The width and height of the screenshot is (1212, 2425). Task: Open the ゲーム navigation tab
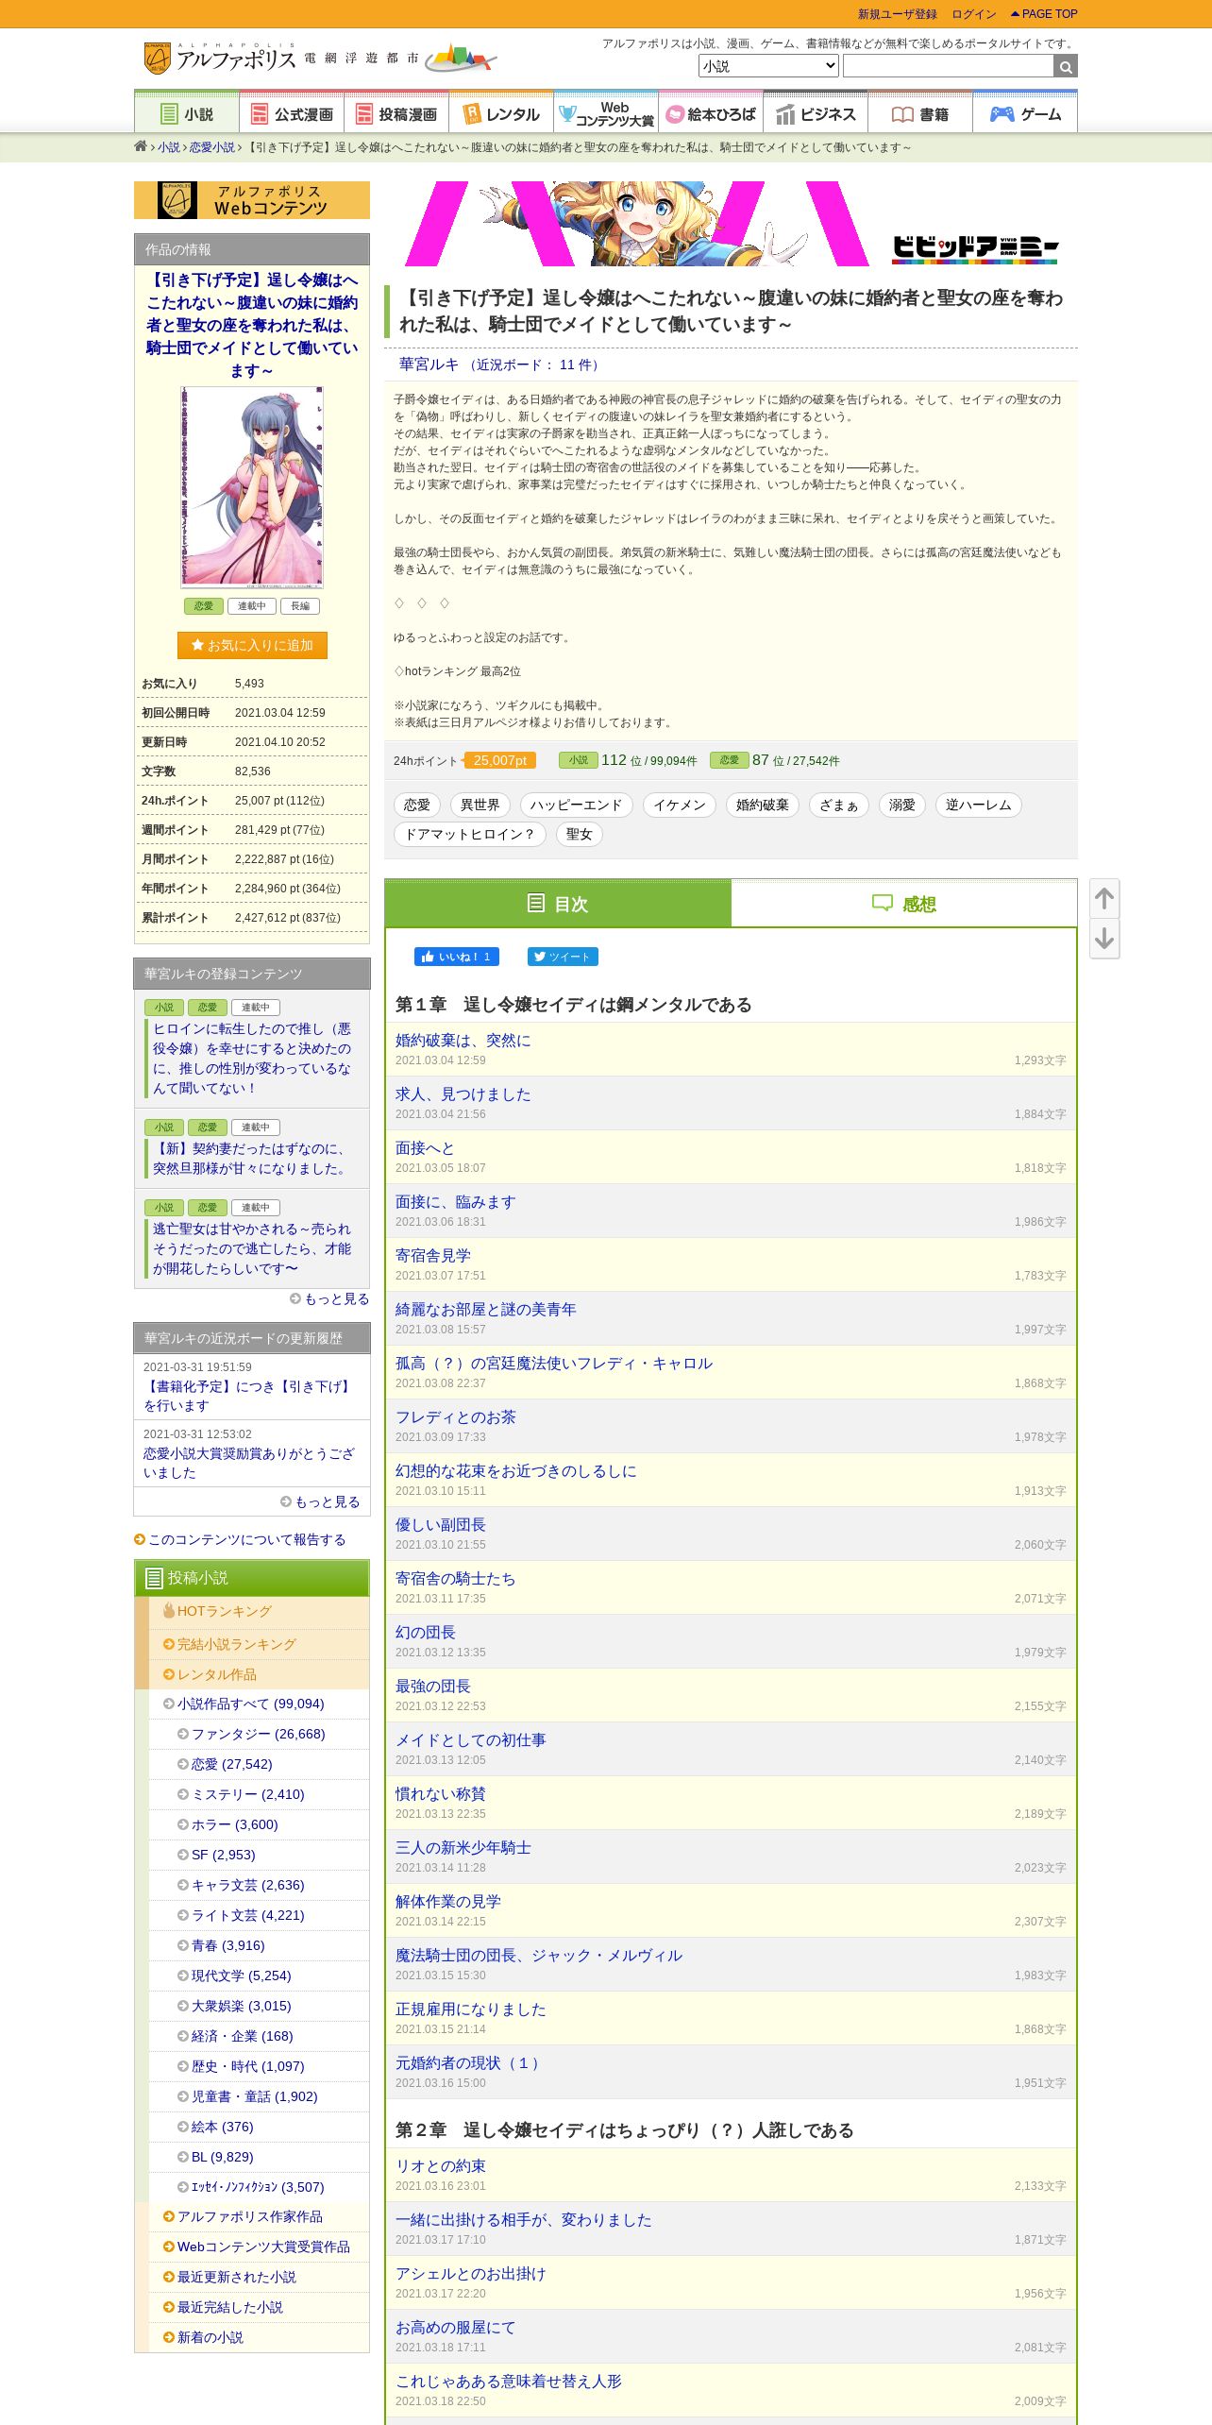pyautogui.click(x=1025, y=113)
